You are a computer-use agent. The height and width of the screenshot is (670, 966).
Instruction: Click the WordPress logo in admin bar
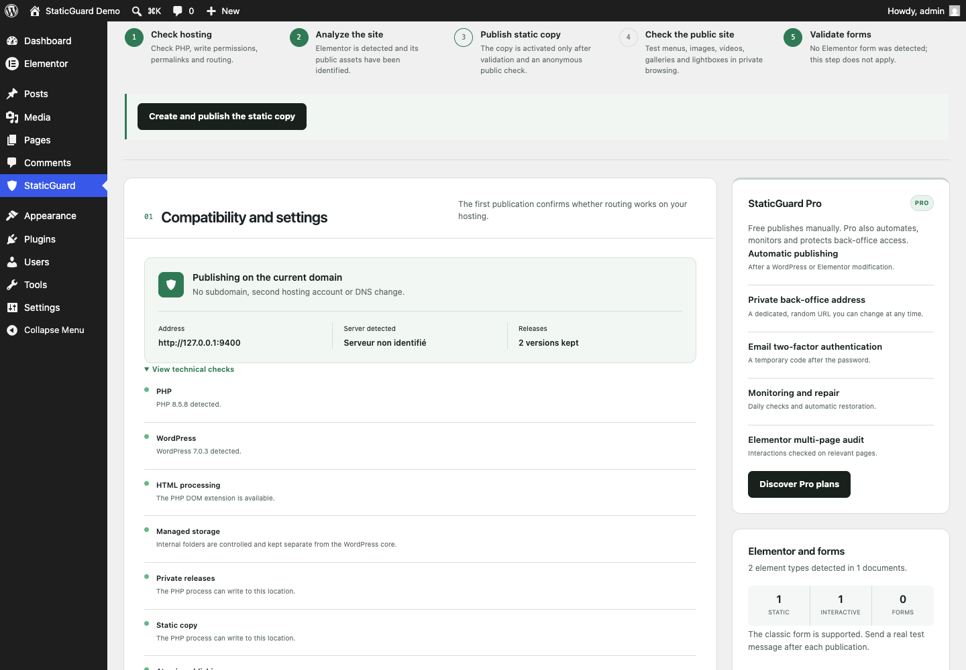pyautogui.click(x=11, y=11)
